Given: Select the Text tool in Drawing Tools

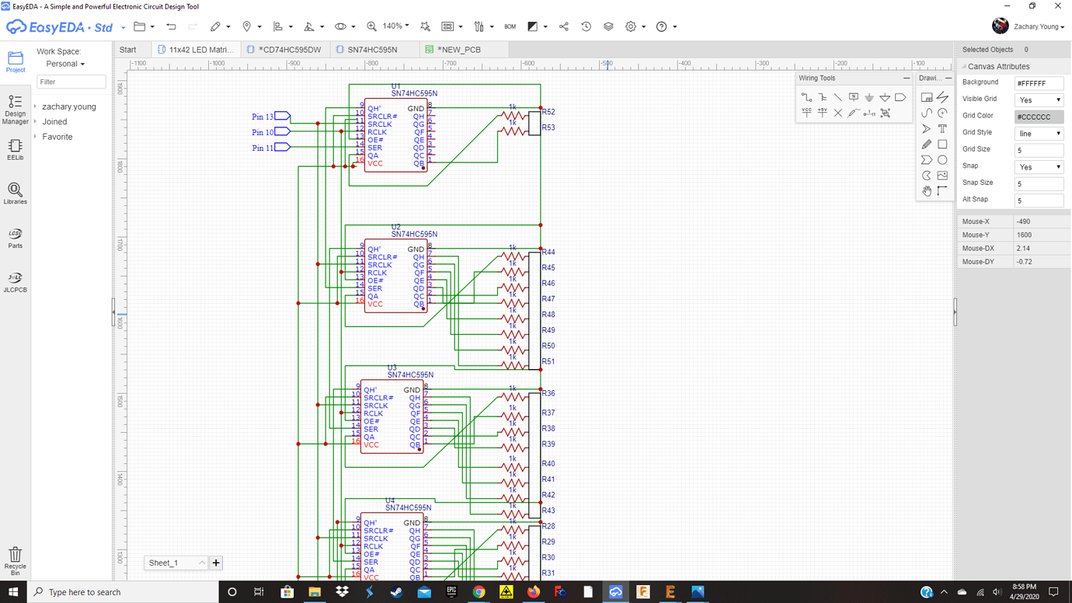Looking at the screenshot, I should [941, 128].
